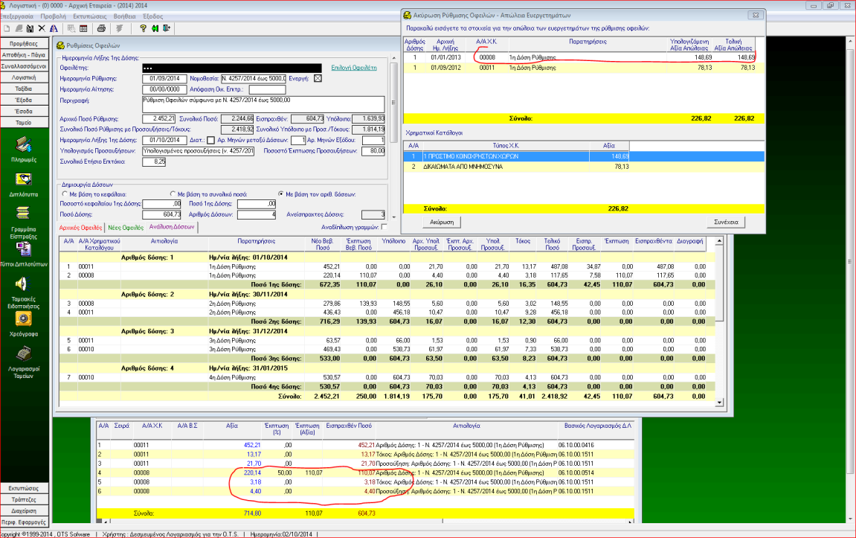Click the Περιγραφή description text field
This screenshot has height=538, width=856.
(263, 104)
